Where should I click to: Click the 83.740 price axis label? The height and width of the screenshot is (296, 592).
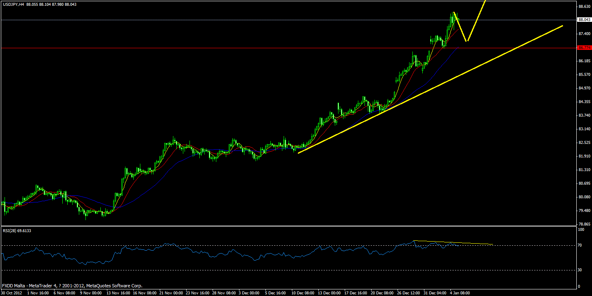(x=584, y=115)
